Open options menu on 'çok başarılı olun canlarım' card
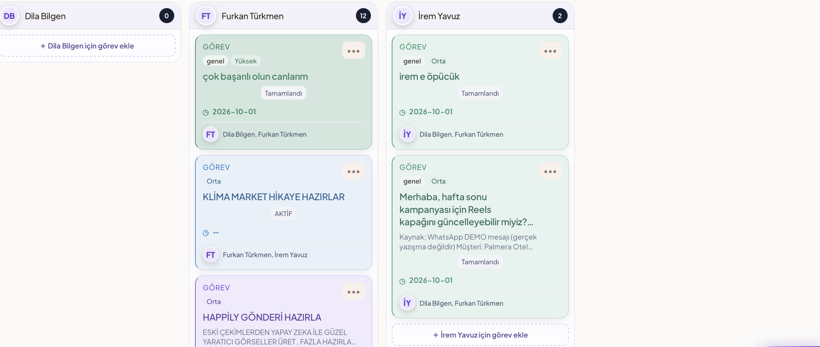This screenshot has width=820, height=347. pos(353,50)
